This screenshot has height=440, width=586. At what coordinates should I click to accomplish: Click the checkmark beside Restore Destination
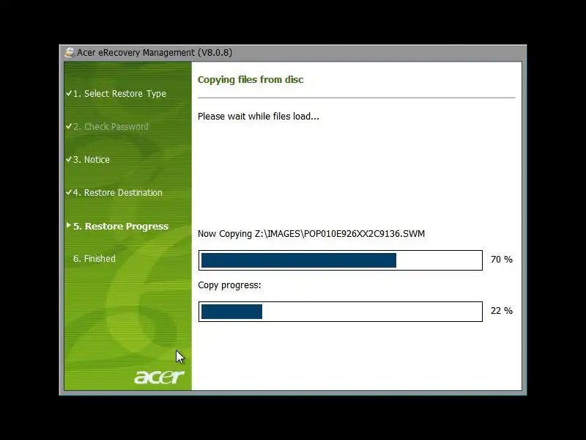coord(68,192)
